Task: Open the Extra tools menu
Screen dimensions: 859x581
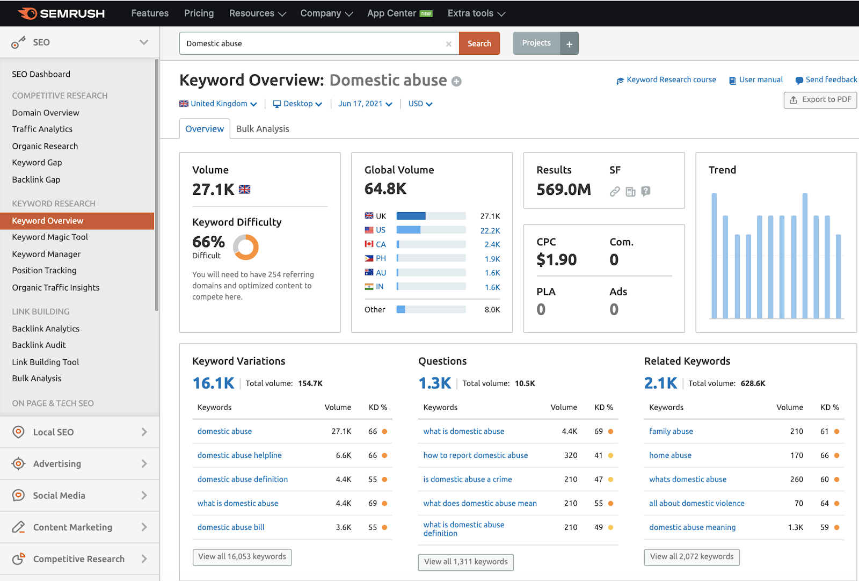Action: (476, 13)
